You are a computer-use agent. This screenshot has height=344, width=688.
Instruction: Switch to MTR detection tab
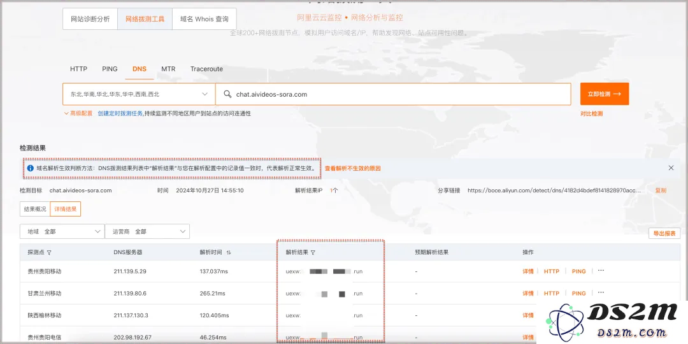[x=168, y=69]
